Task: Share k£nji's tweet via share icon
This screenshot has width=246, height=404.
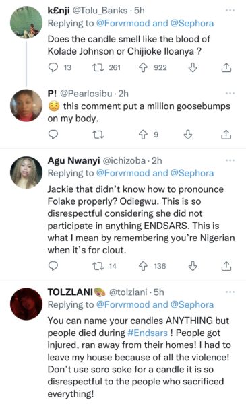Action: click(226, 67)
